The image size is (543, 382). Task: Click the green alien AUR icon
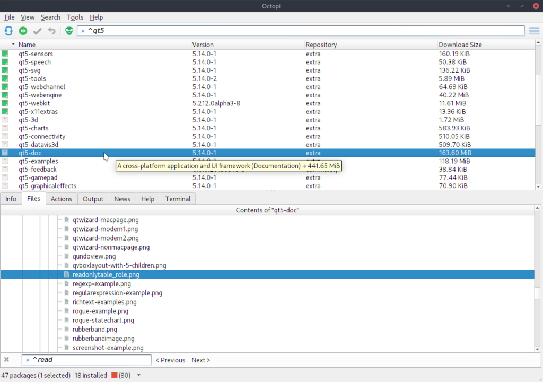pyautogui.click(x=69, y=31)
